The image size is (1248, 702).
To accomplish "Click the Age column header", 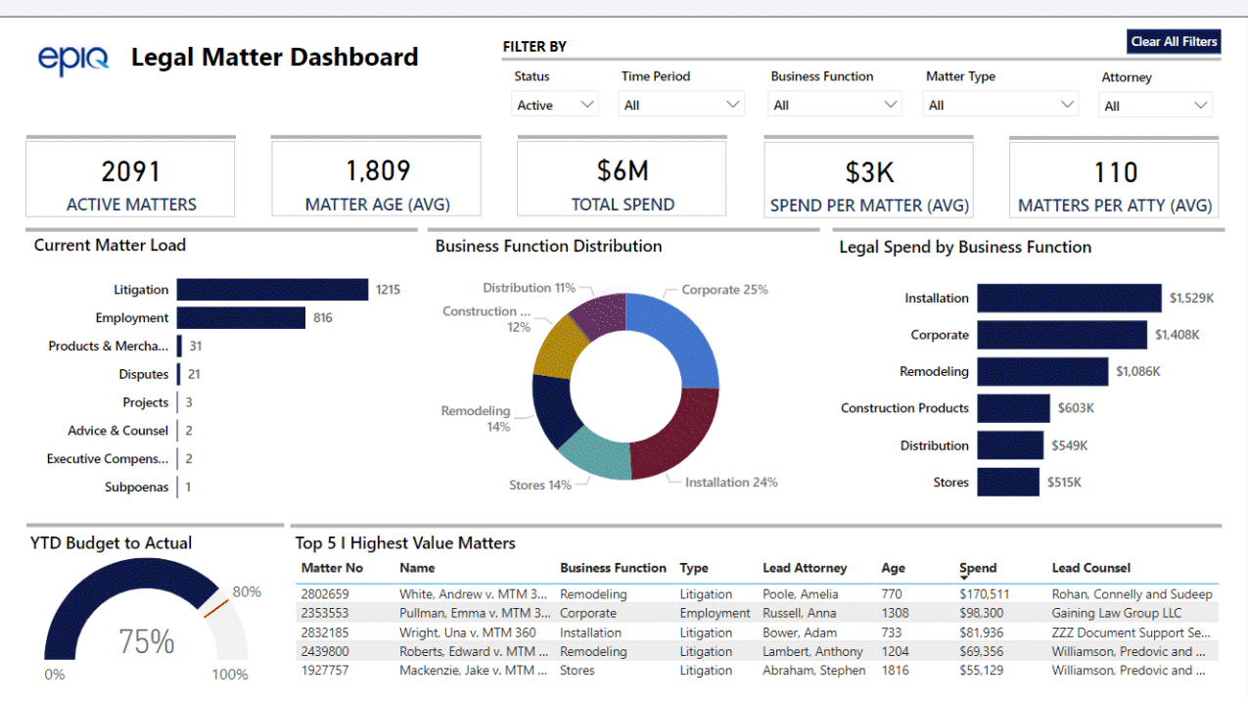I will (893, 568).
